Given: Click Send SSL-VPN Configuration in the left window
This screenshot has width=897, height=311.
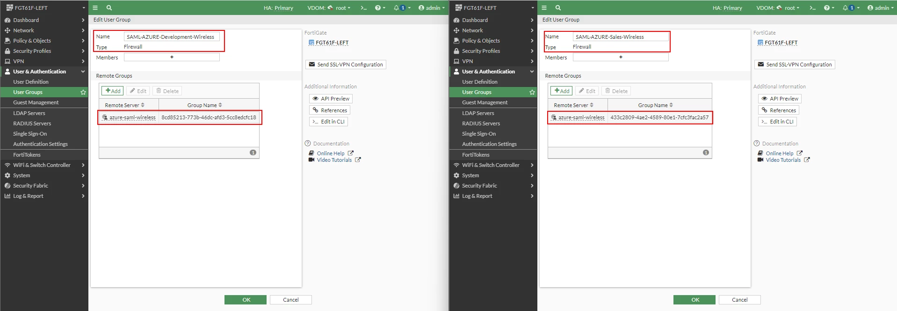Looking at the screenshot, I should tap(346, 65).
